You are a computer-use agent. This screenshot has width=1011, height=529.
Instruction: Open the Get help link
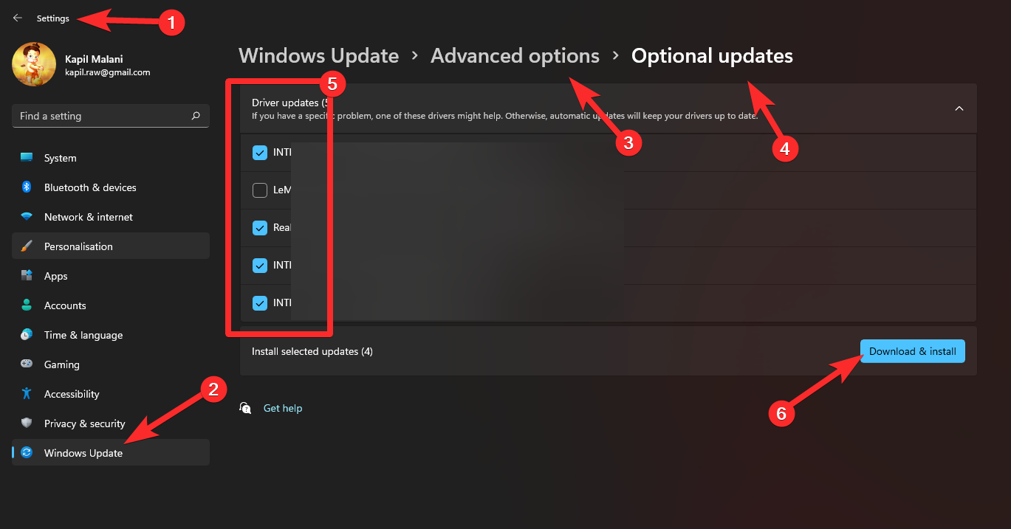tap(283, 408)
